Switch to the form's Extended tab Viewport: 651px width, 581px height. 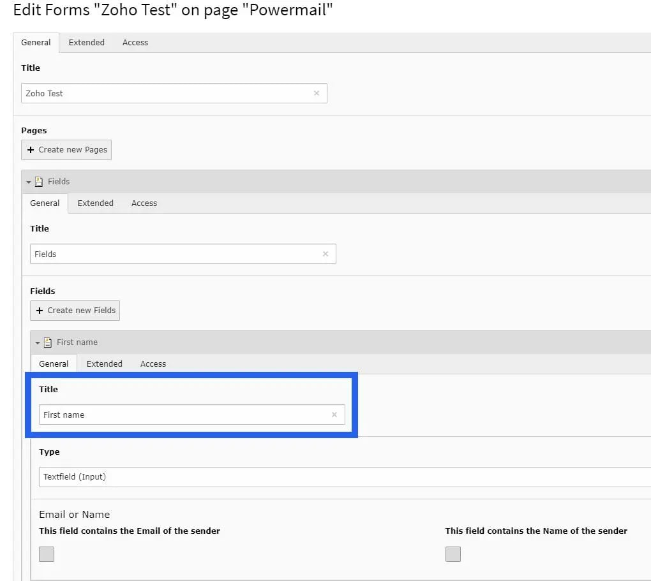point(86,42)
